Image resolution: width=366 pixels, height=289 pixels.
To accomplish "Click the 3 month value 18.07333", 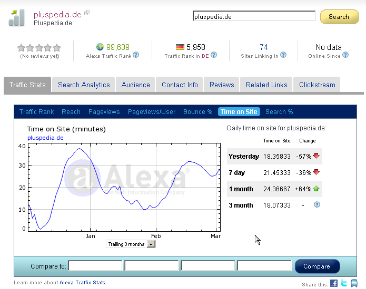I will click(x=277, y=205).
